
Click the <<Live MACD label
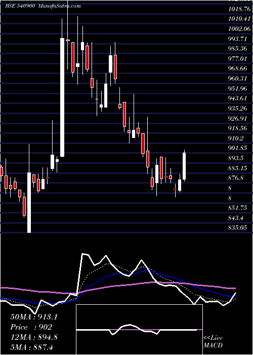click(x=213, y=342)
